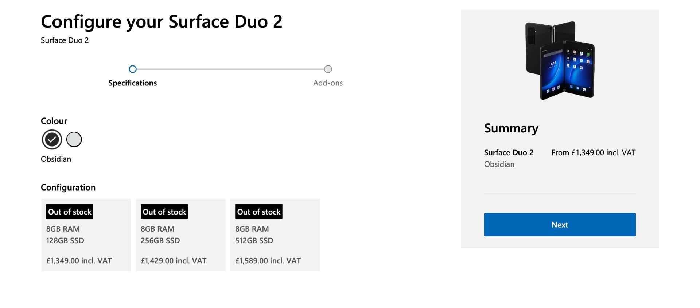700x308 pixels.
Task: Select the 8GB RAM 256GB SSD configuration
Action: [181, 235]
